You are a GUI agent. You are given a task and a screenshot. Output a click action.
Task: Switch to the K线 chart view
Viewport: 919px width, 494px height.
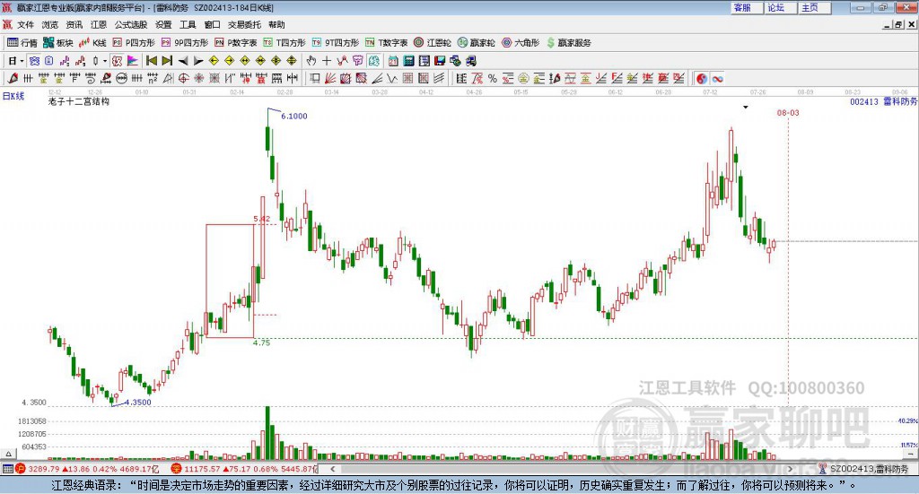tap(92, 43)
